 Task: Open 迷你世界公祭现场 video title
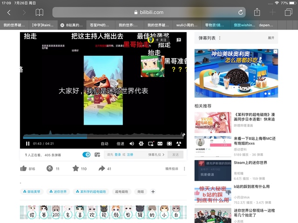254,213
